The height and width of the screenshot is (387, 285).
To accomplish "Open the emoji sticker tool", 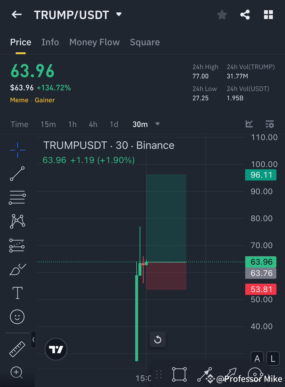I will pos(17,316).
